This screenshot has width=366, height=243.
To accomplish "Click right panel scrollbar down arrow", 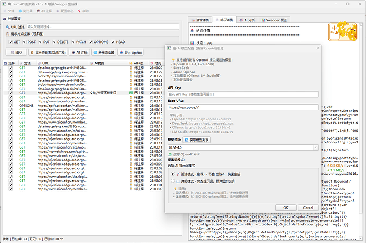I will [x=361, y=238].
